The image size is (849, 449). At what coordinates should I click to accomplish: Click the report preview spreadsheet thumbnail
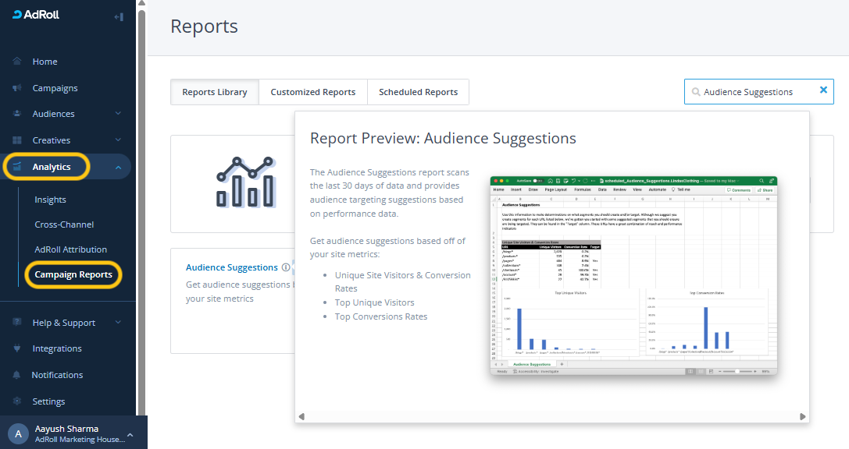(x=633, y=277)
